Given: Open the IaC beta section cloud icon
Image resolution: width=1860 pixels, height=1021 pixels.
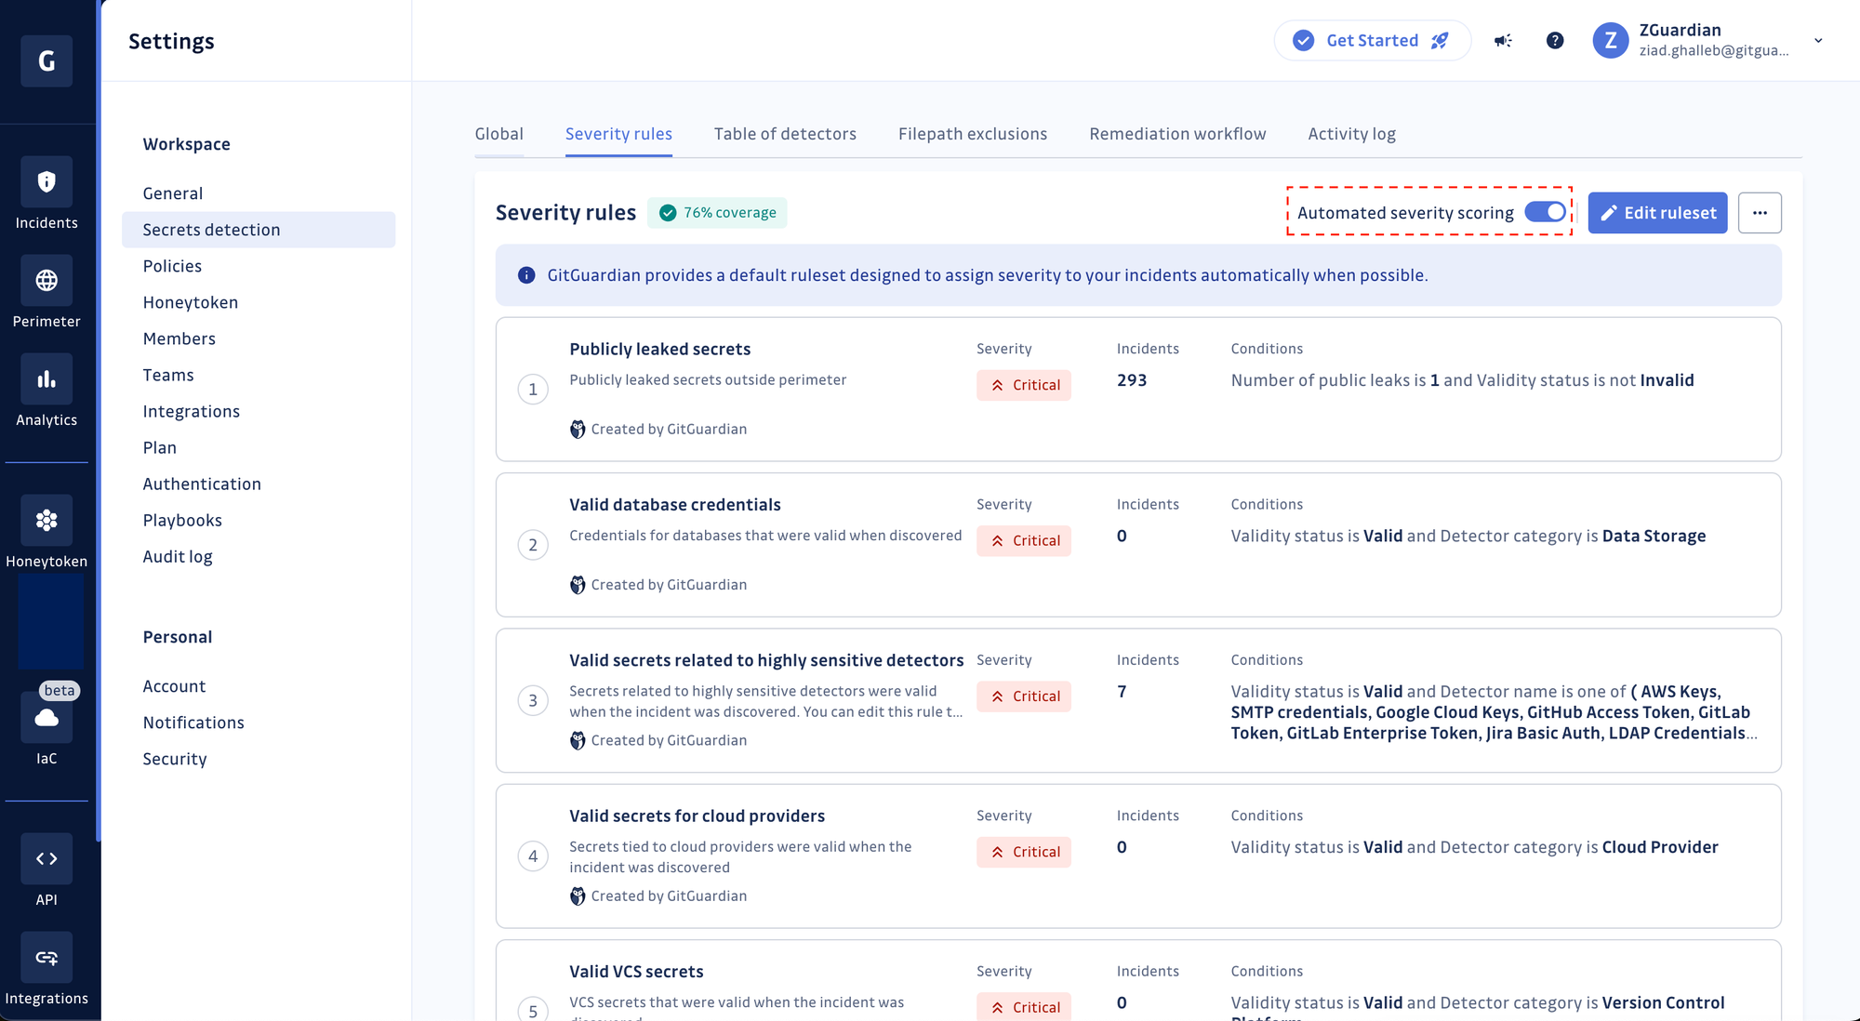Looking at the screenshot, I should click(x=46, y=718).
